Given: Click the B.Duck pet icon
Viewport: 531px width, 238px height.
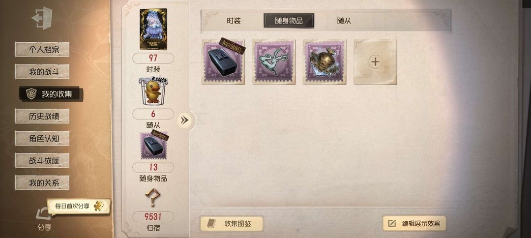Looking at the screenshot, I should tap(153, 92).
